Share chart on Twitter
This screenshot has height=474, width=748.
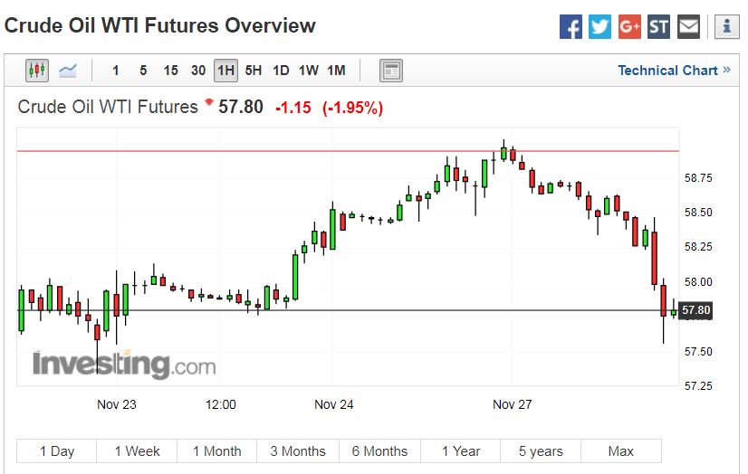click(599, 26)
